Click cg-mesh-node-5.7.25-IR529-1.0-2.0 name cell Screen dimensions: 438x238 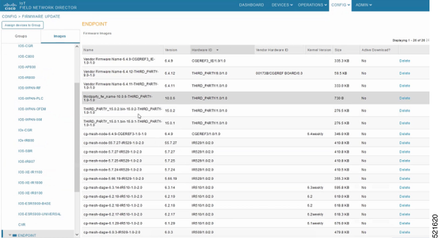pyautogui.click(x=113, y=161)
